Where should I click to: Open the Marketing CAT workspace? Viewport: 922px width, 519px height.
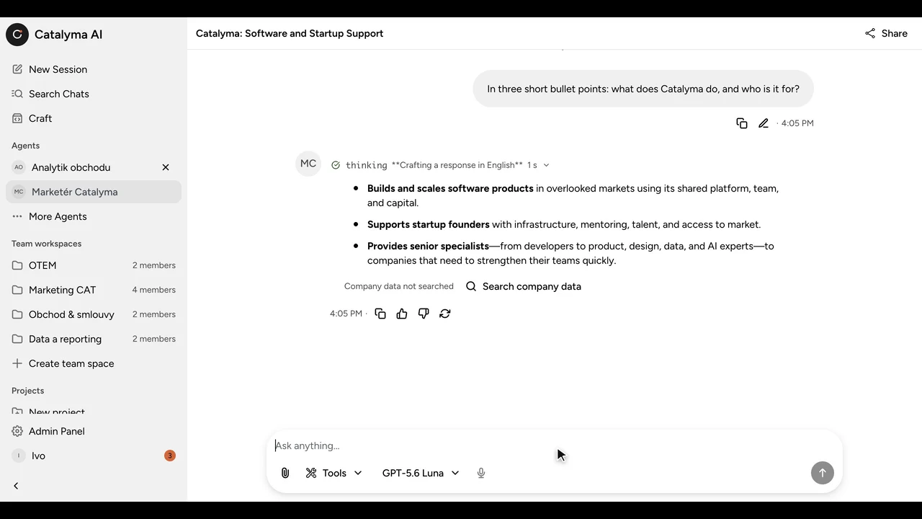click(94, 290)
